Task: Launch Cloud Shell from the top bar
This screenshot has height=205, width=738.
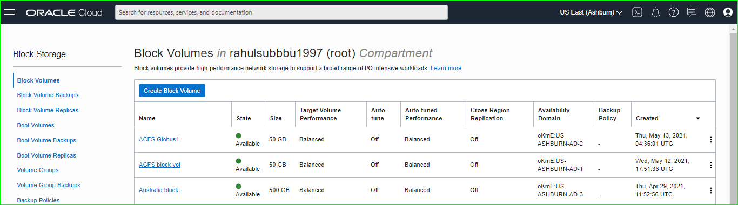Action: point(638,12)
